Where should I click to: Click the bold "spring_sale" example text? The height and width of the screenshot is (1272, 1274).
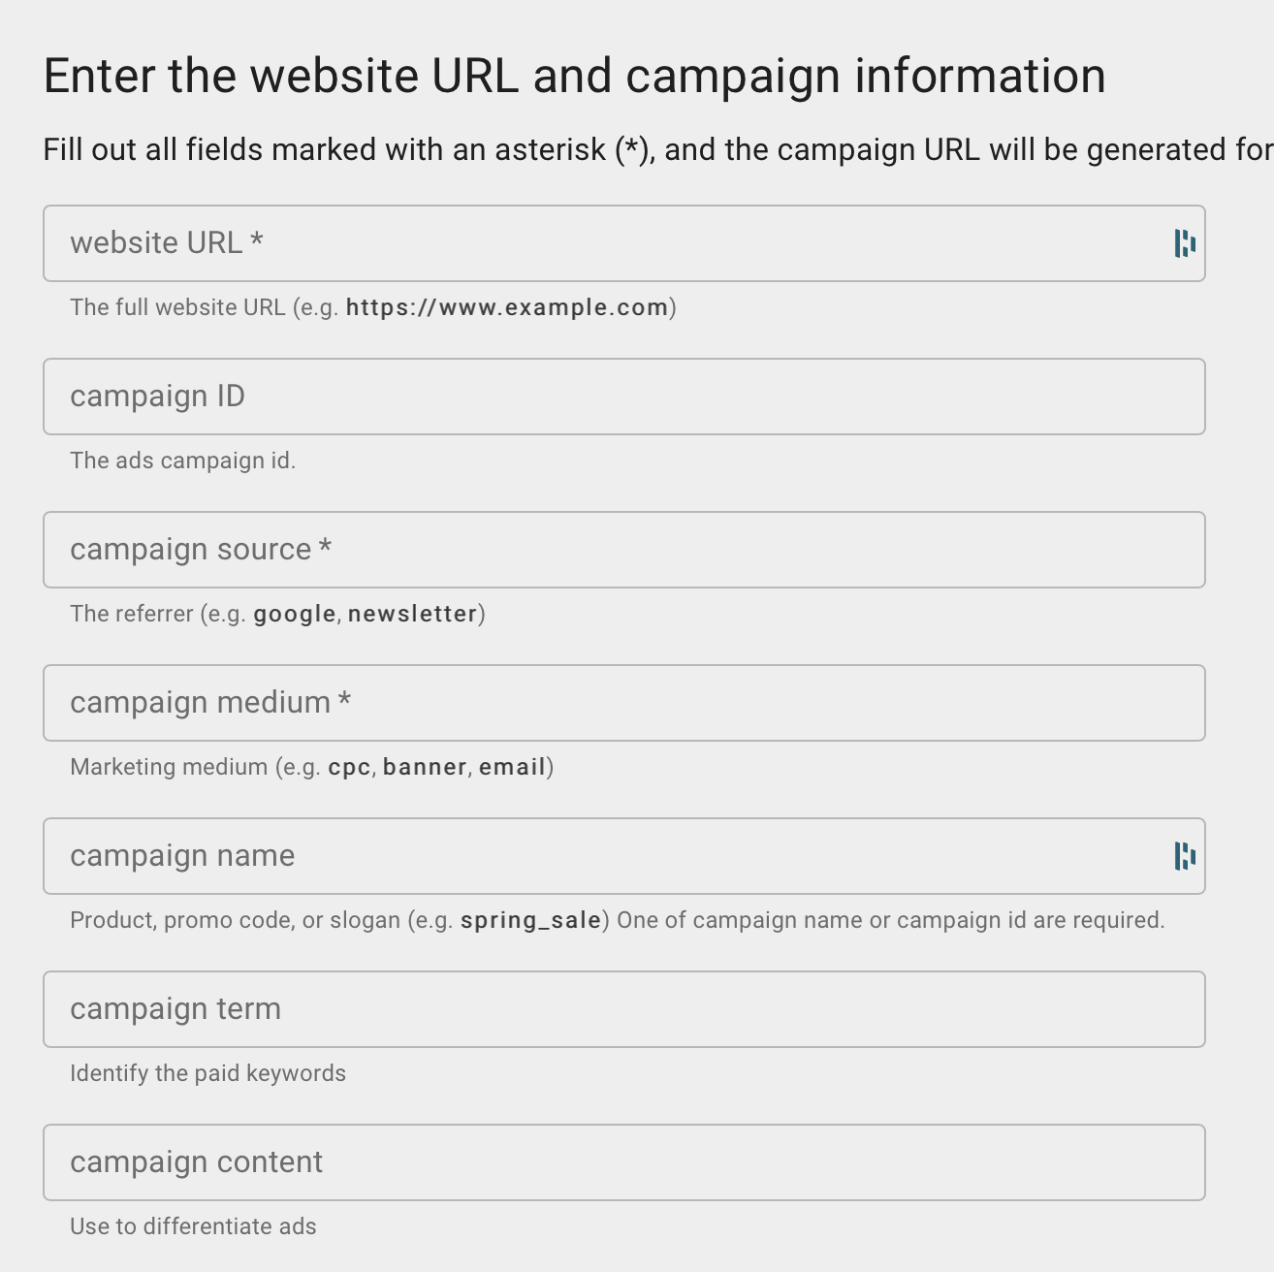pyautogui.click(x=531, y=920)
